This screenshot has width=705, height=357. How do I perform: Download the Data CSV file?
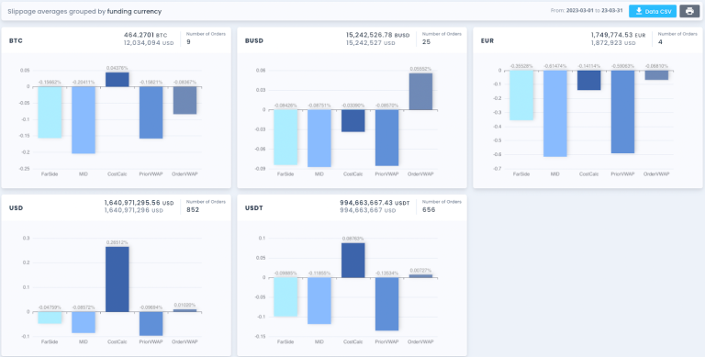(x=653, y=11)
